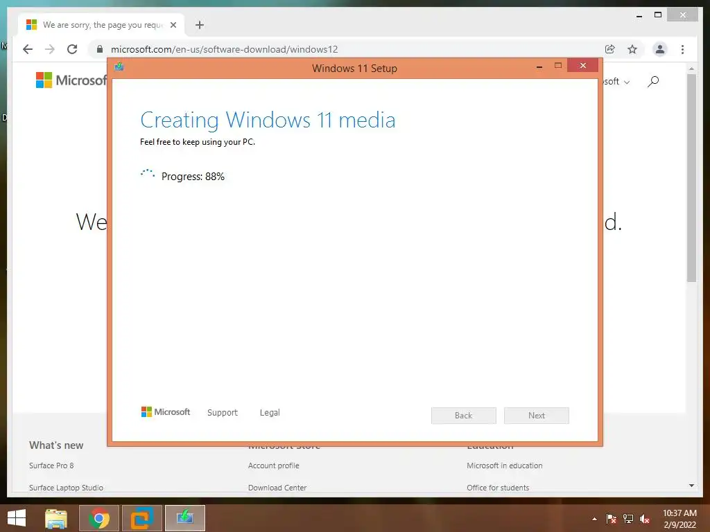Open the Legal link in Setup
The height and width of the screenshot is (532, 710).
coord(270,413)
